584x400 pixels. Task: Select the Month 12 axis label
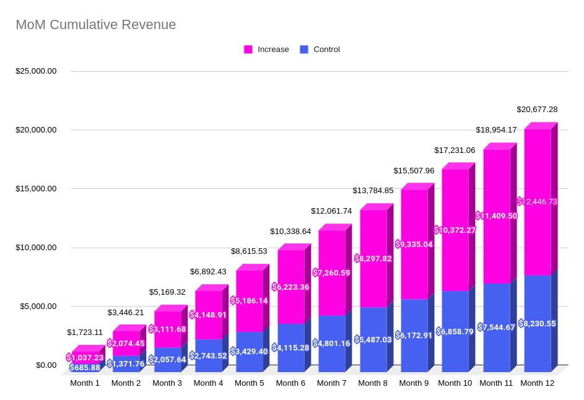point(537,383)
